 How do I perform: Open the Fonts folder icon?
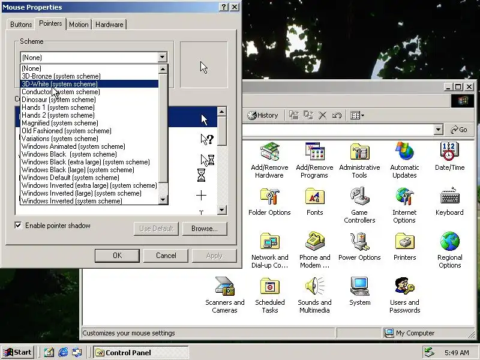[x=314, y=202]
